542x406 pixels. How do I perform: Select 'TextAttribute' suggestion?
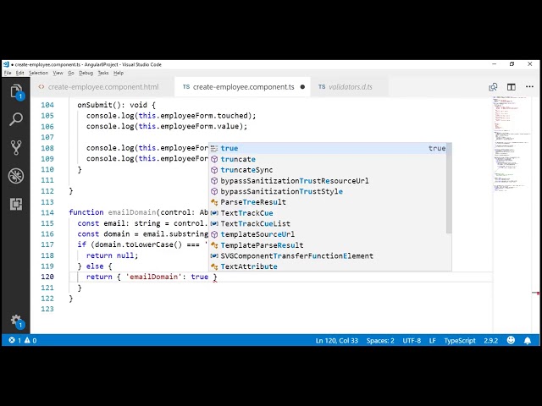(328, 266)
